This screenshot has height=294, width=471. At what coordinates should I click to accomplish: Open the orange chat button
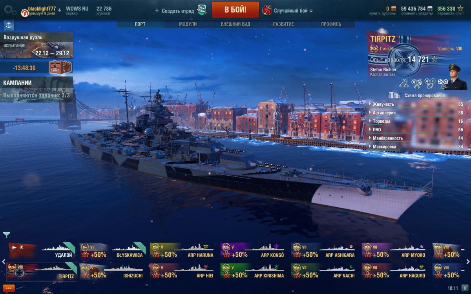pos(9,288)
